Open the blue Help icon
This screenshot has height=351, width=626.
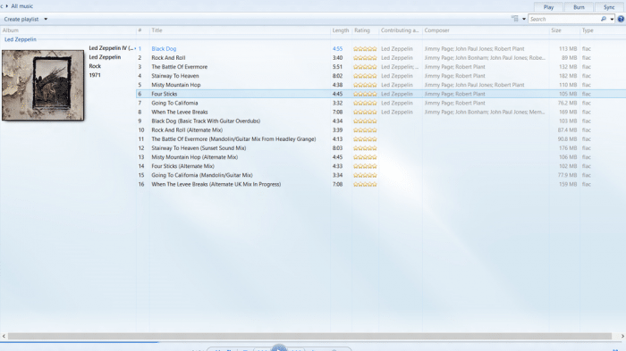[621, 19]
